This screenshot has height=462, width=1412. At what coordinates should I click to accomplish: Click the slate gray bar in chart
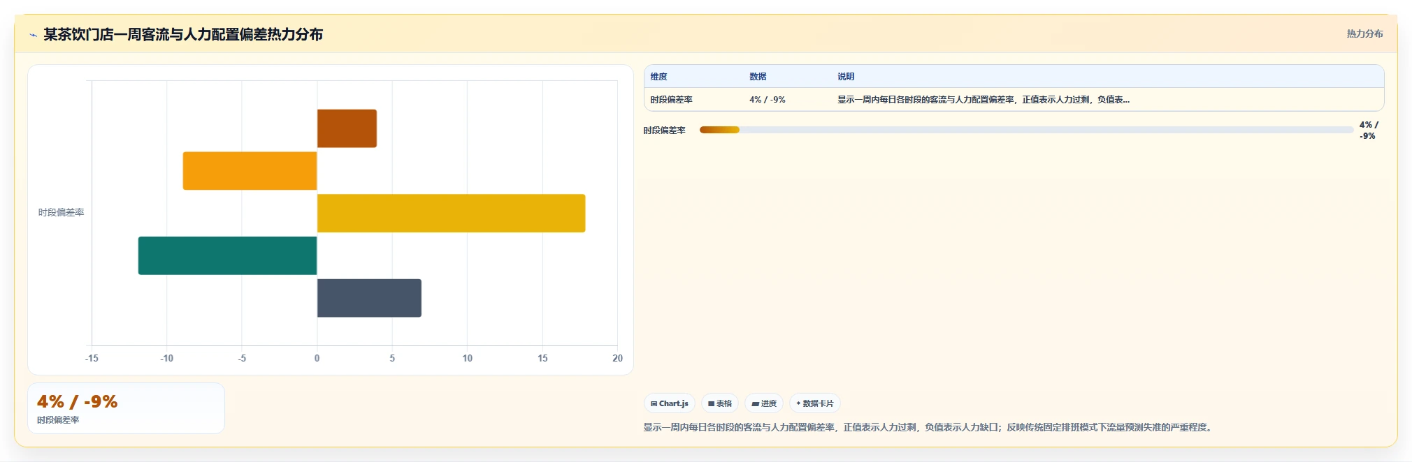369,298
